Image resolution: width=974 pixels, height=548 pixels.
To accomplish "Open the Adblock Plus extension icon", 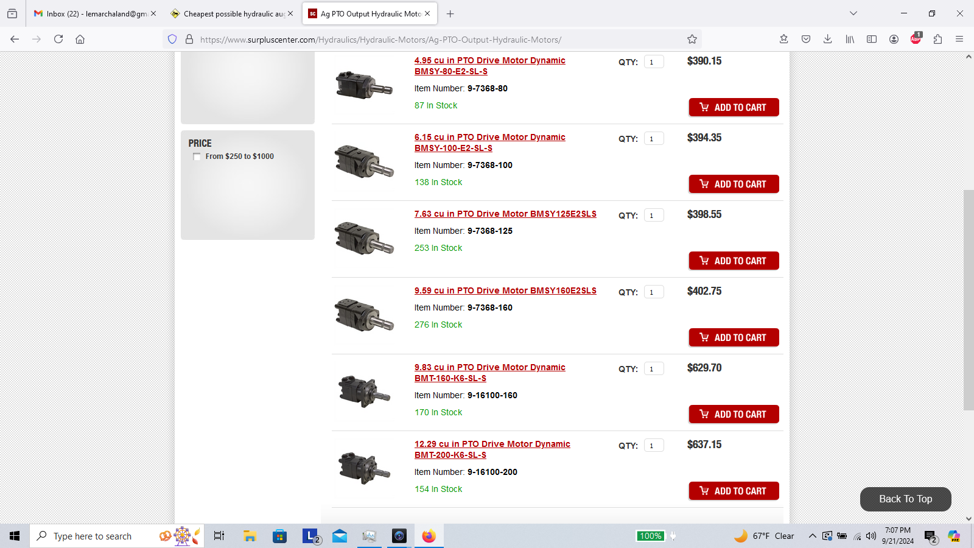I will pos(916,39).
